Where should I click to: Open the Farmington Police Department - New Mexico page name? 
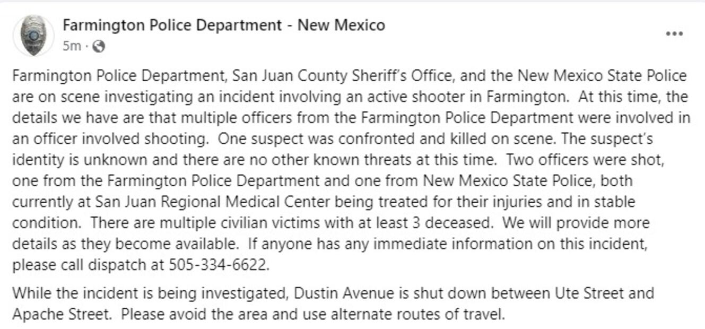click(x=223, y=25)
